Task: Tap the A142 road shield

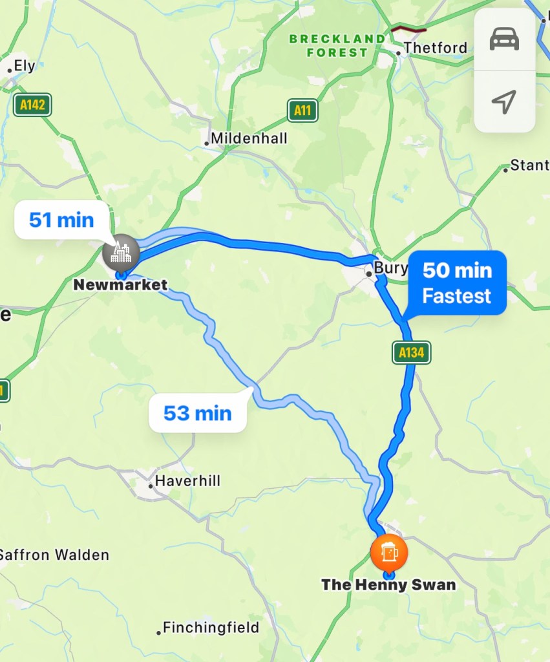Action: coord(32,105)
